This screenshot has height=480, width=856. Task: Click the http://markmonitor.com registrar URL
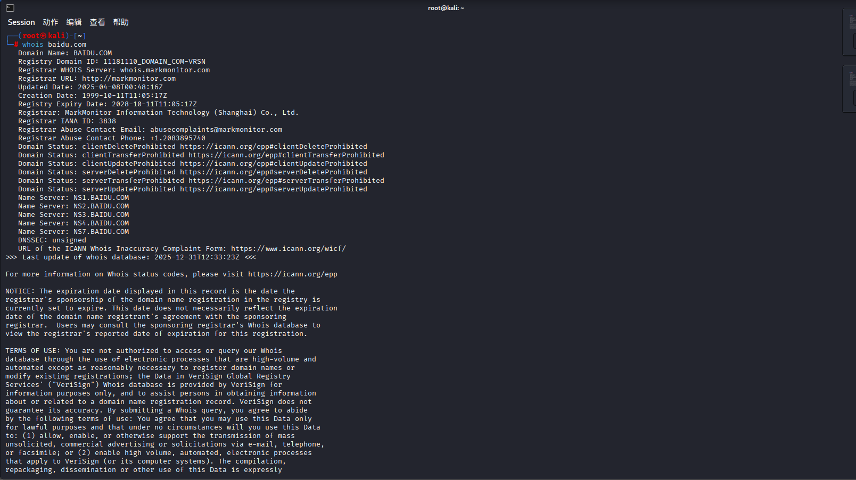point(129,79)
